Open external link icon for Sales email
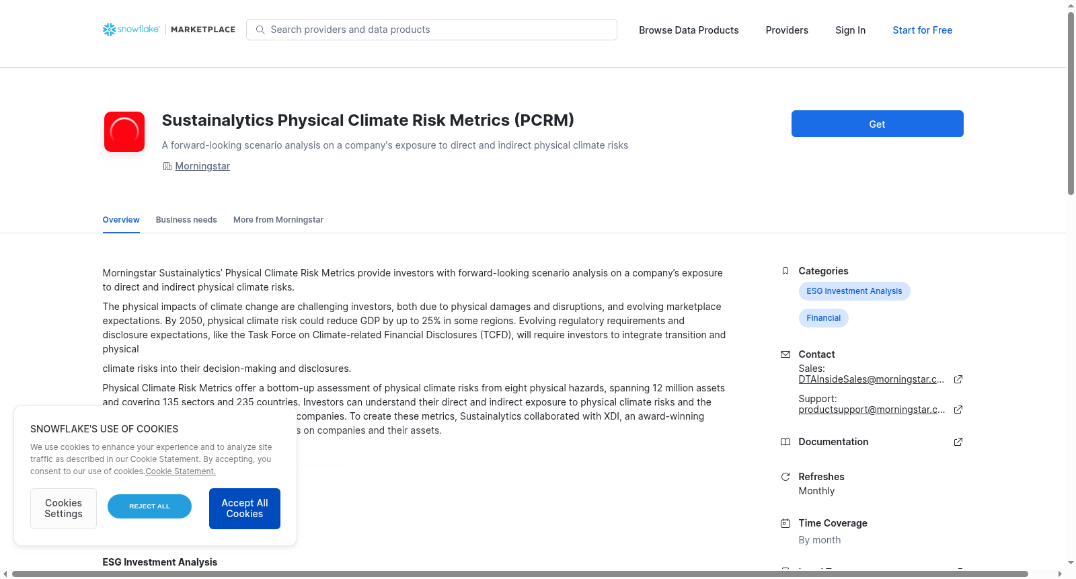This screenshot has height=579, width=1076. [x=958, y=379]
